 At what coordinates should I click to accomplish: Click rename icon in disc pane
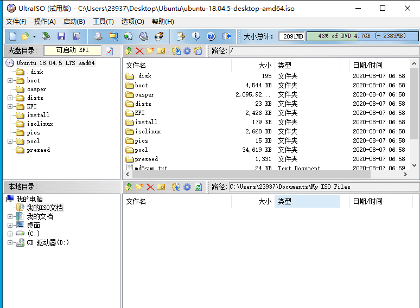[161, 50]
